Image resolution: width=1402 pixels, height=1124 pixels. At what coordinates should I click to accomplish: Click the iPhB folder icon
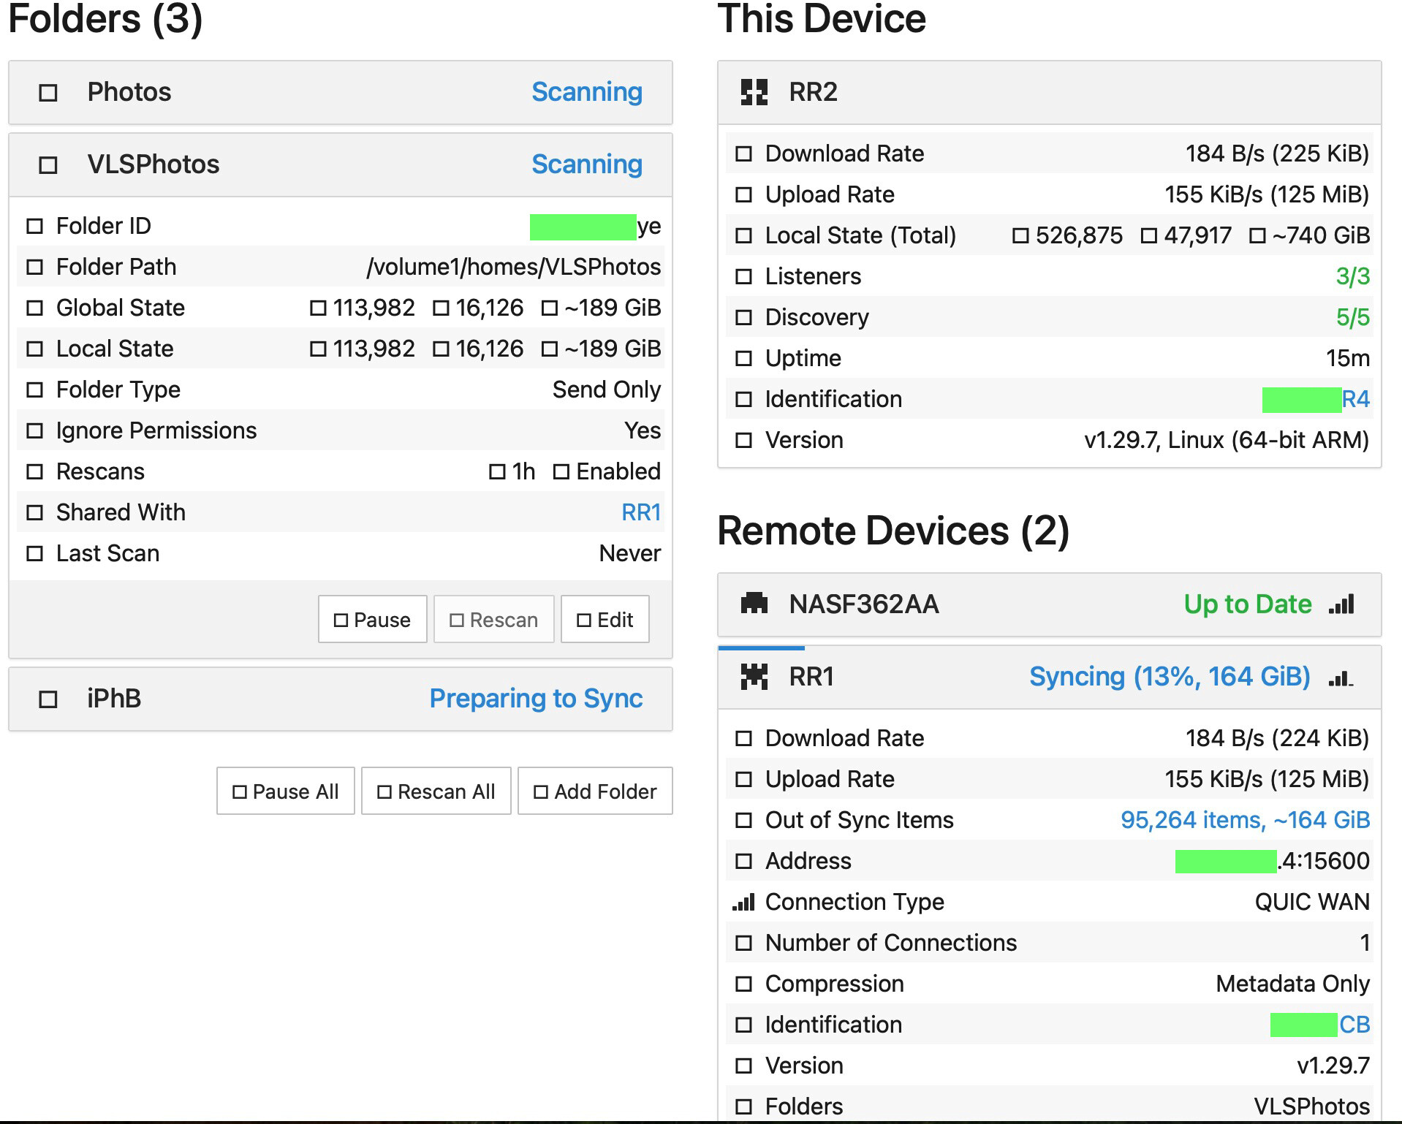(48, 699)
